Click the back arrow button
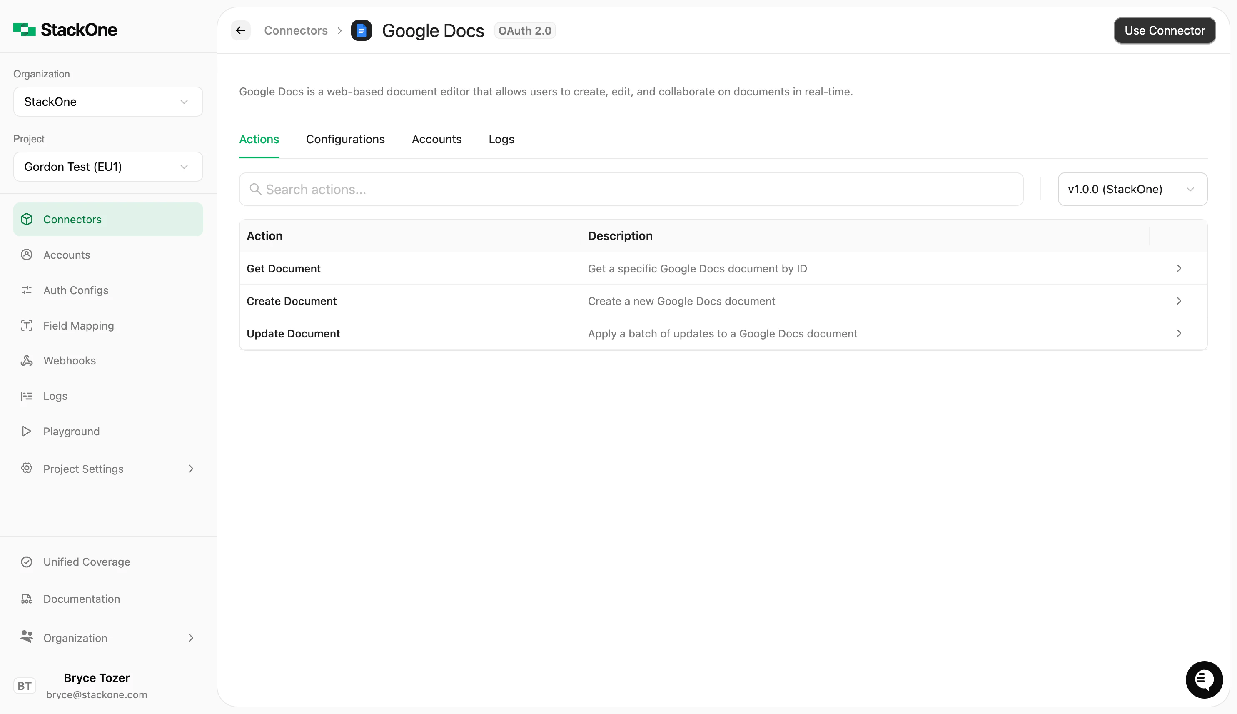Viewport: 1237px width, 714px height. pyautogui.click(x=240, y=30)
